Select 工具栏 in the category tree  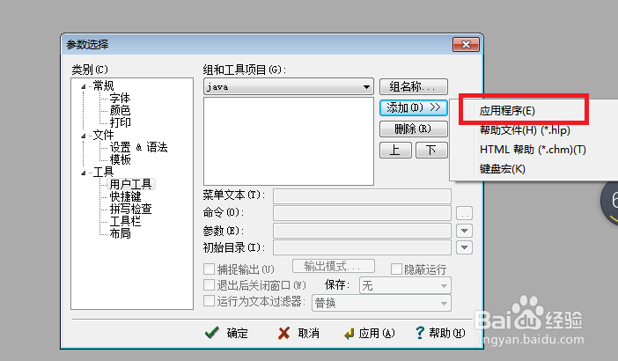coord(125,221)
